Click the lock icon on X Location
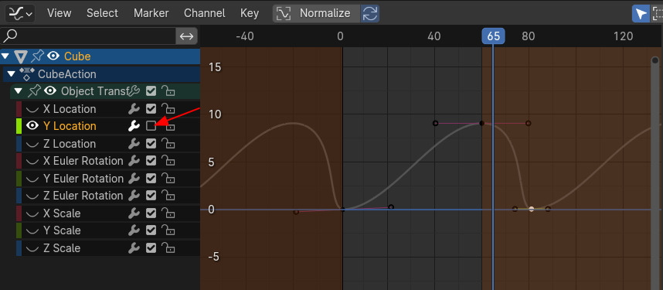Image resolution: width=663 pixels, height=290 pixels. pyautogui.click(x=168, y=109)
